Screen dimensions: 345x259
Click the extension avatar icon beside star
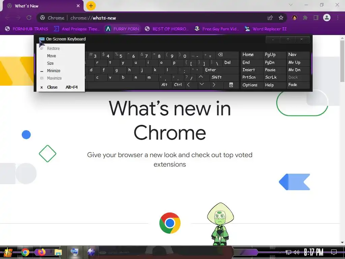coord(294,18)
